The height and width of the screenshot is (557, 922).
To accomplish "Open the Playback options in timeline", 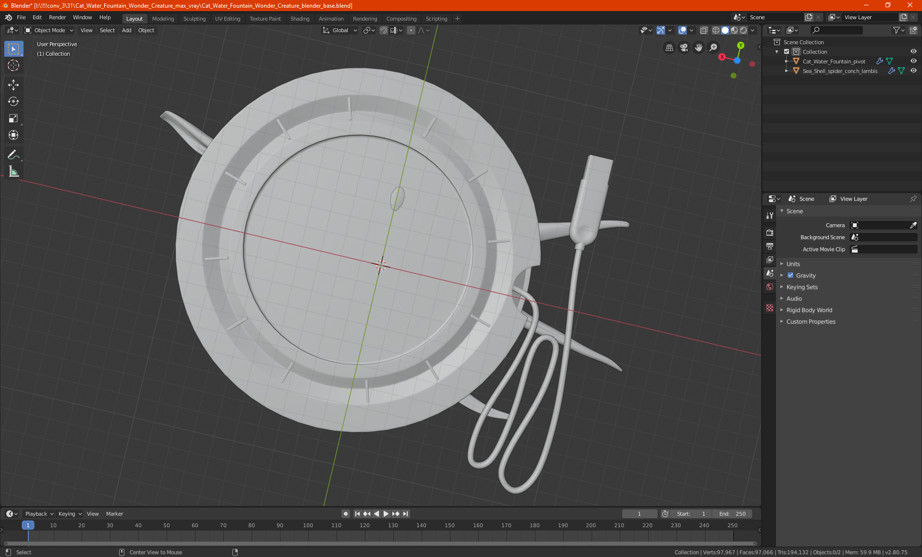I will point(39,514).
